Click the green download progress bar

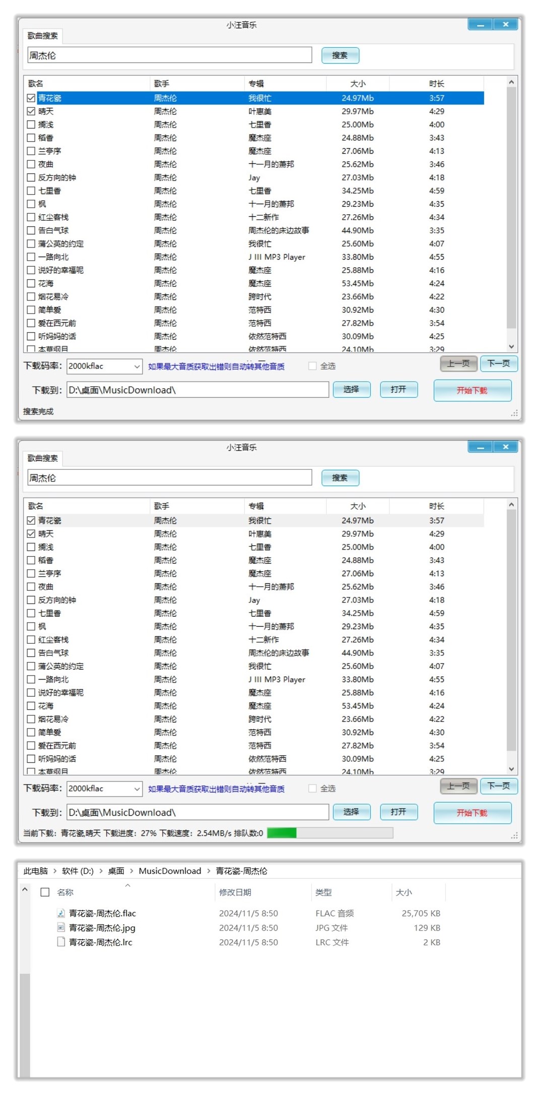(282, 833)
